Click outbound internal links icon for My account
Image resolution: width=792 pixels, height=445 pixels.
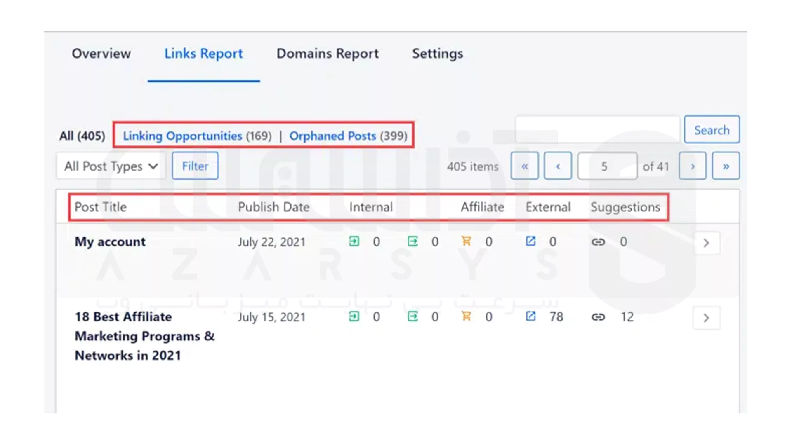tap(412, 241)
